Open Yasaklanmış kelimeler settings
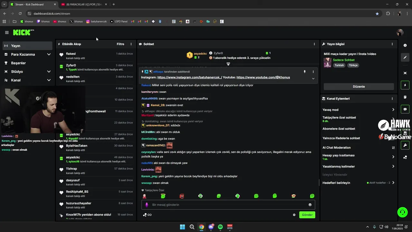 tap(359, 167)
